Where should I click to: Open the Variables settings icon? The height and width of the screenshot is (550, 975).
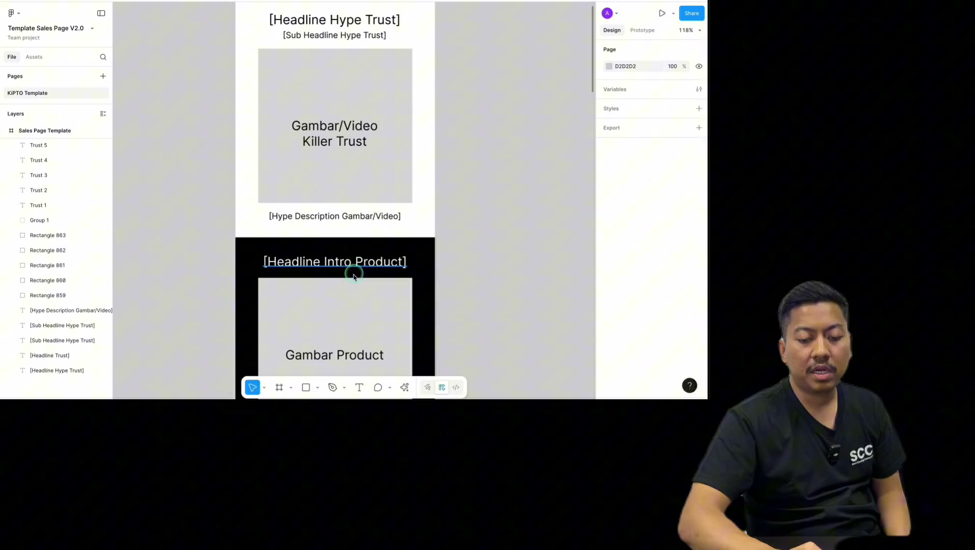699,90
